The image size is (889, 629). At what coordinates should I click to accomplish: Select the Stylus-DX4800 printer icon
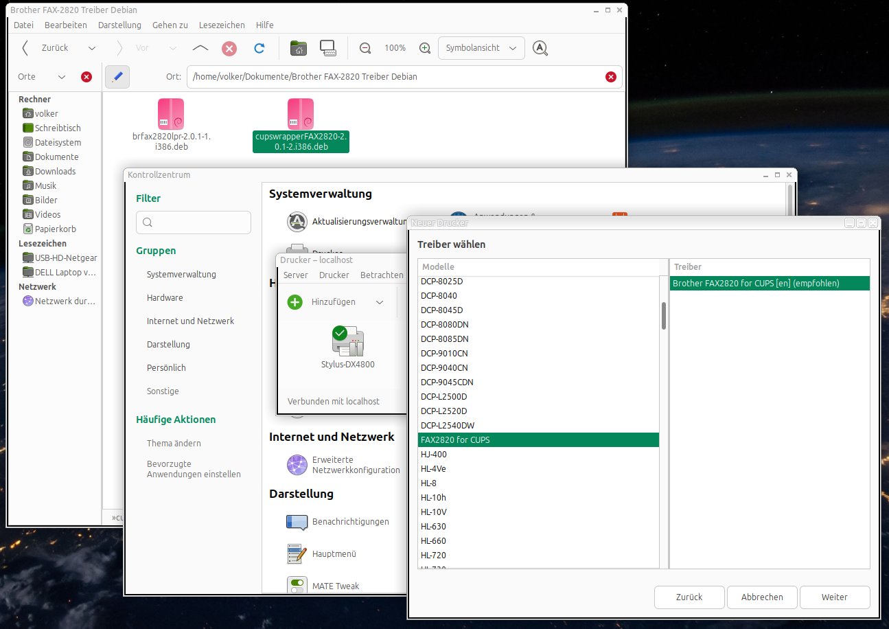point(347,341)
